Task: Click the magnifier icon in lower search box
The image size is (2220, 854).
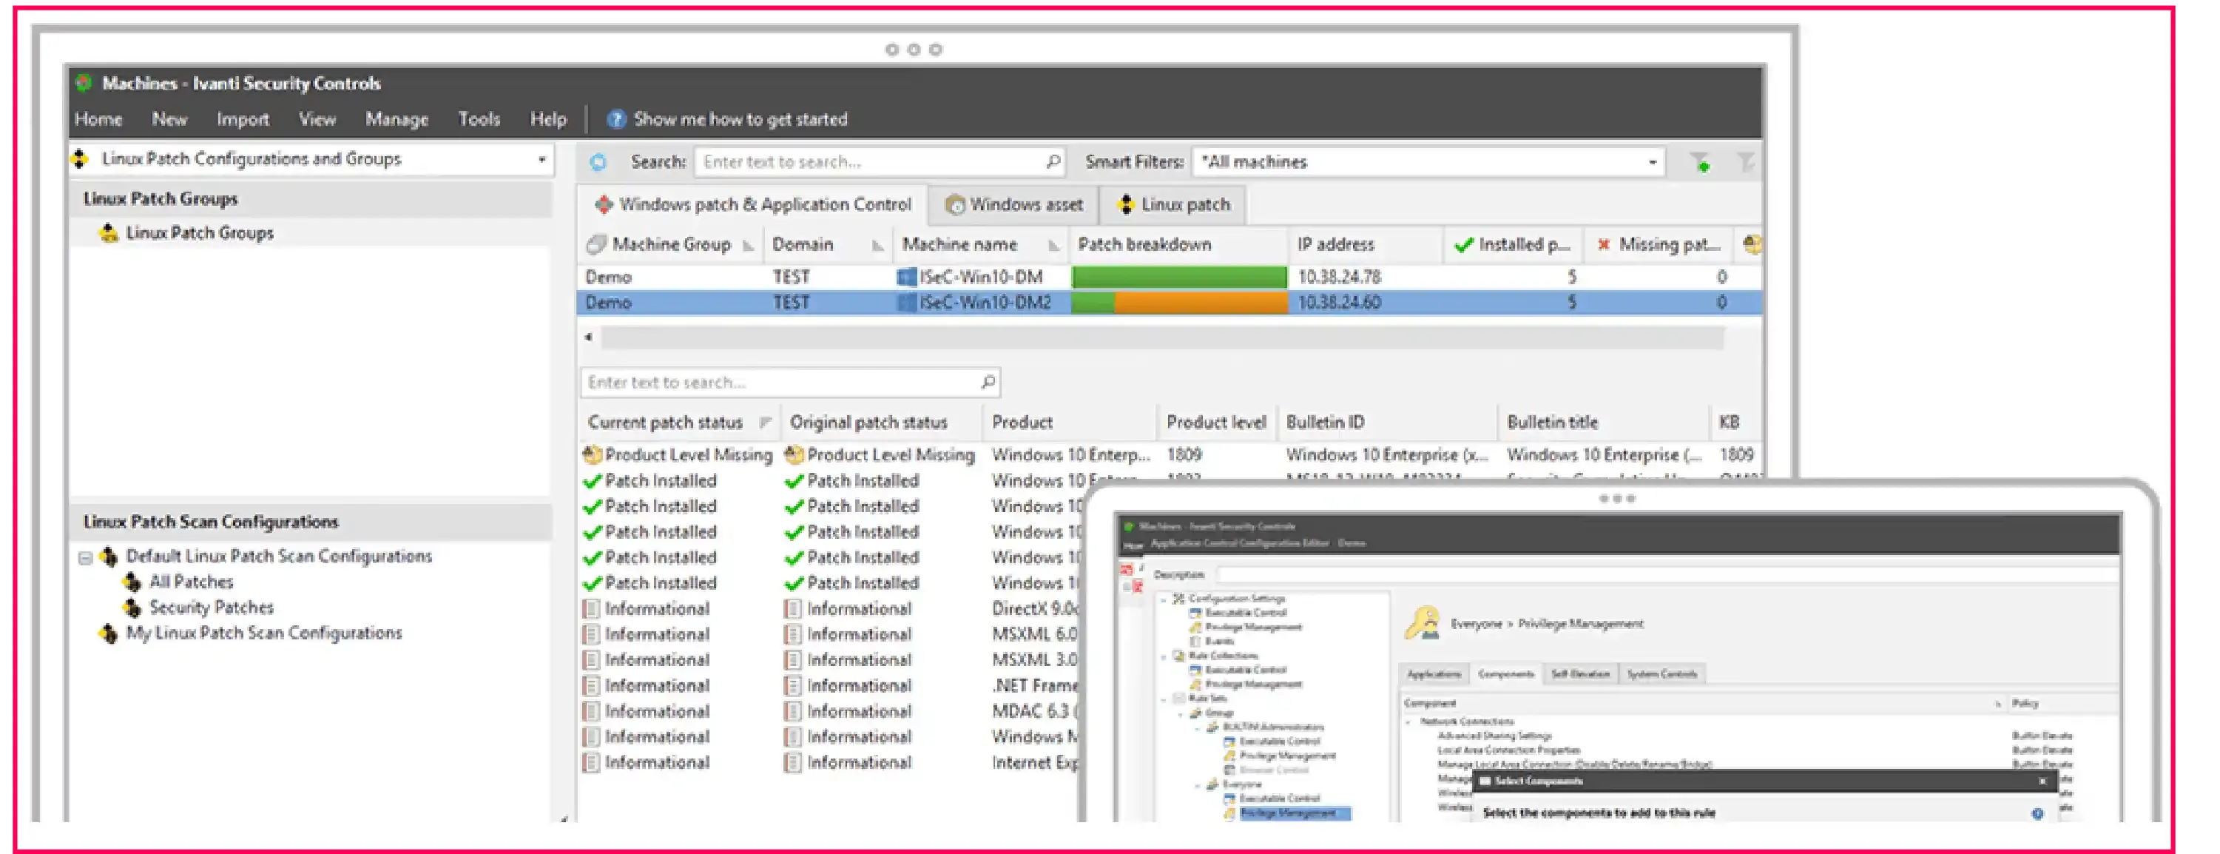Action: 988,382
